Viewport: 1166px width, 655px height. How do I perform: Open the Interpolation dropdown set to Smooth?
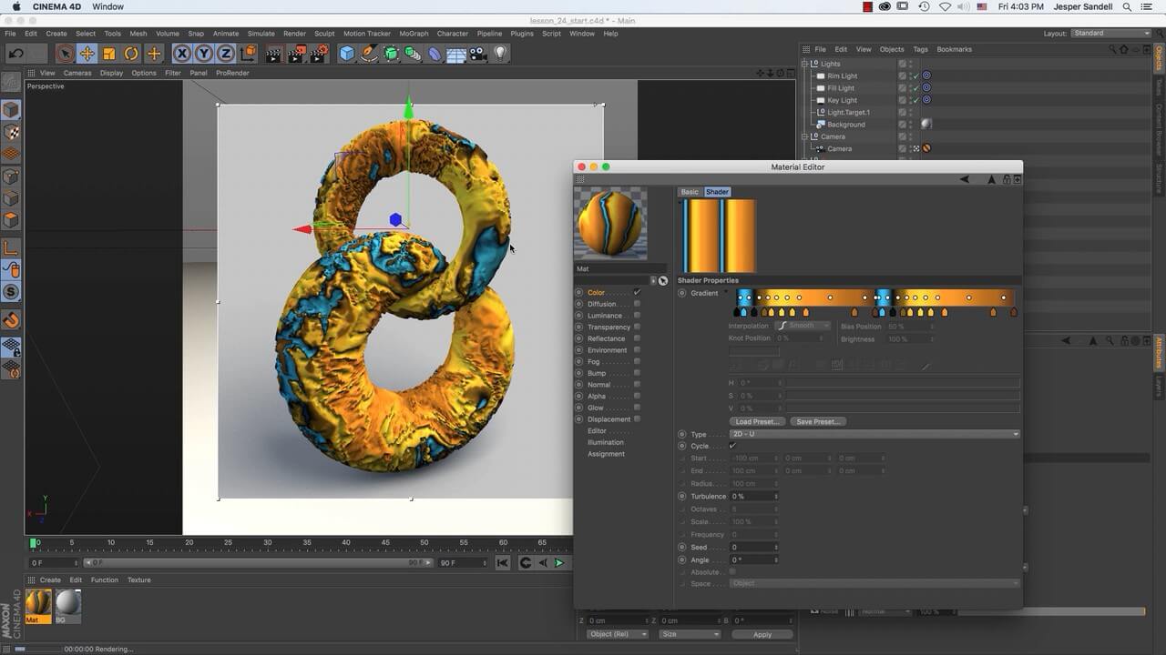(803, 325)
